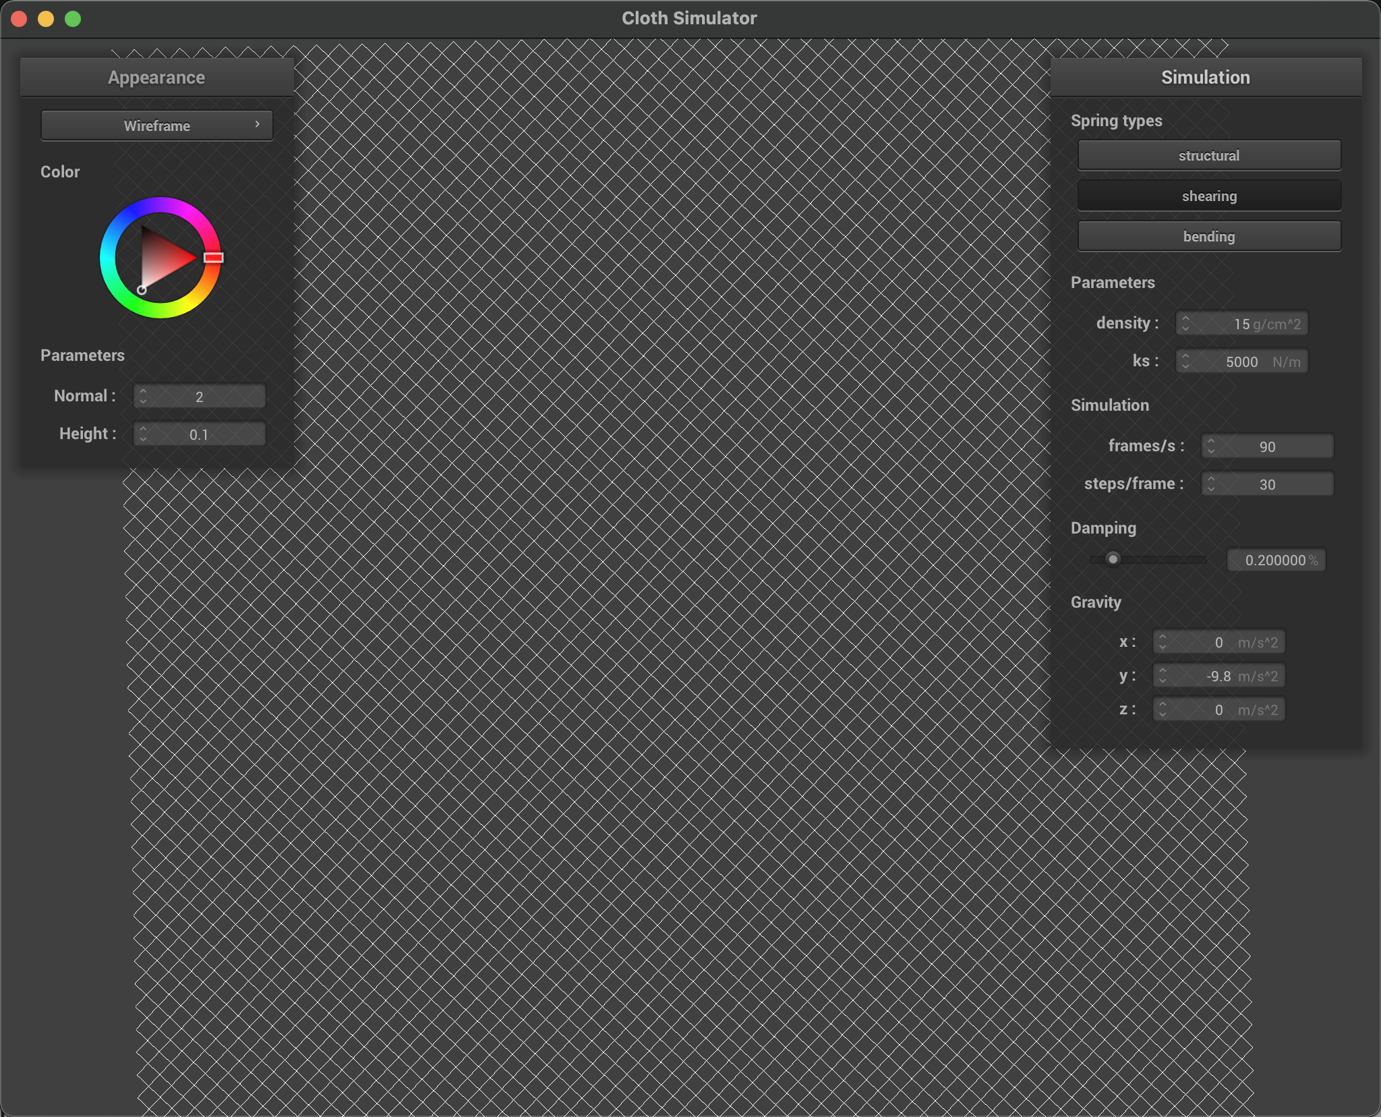This screenshot has height=1117, width=1381.
Task: Click the density stepper arrows
Action: click(x=1185, y=323)
